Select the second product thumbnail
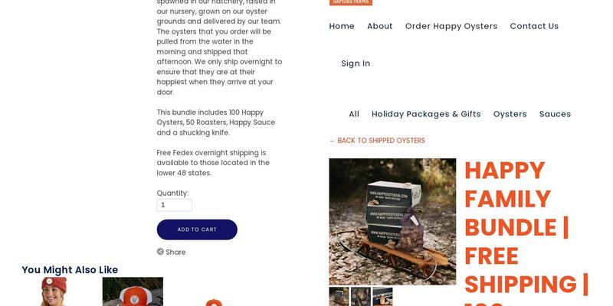Screen dimensions: 613x306 (361, 297)
